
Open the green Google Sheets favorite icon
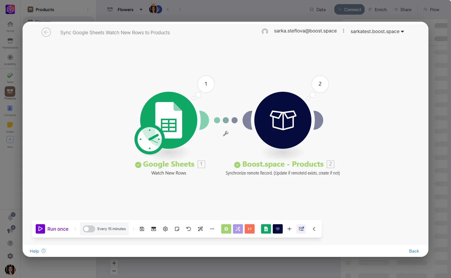pos(266,229)
